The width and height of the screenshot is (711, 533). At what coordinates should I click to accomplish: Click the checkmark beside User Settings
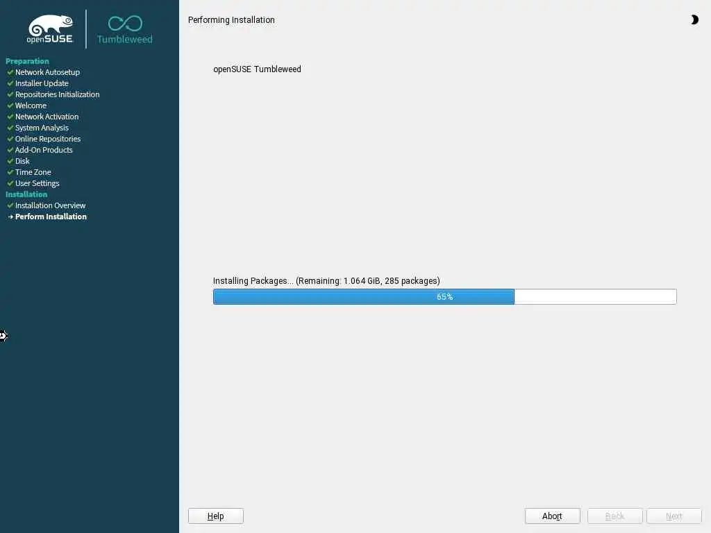[x=10, y=183]
